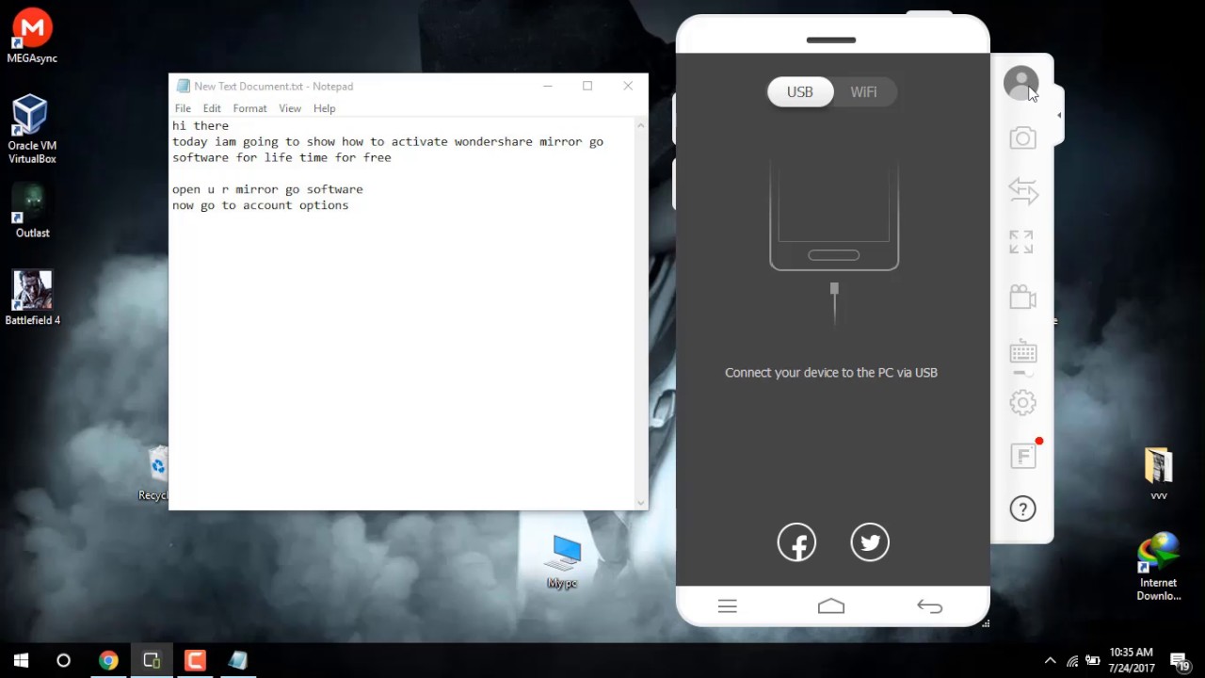This screenshot has height=678, width=1205.
Task: Select the MEGAsync desktop icon
Action: point(32,37)
